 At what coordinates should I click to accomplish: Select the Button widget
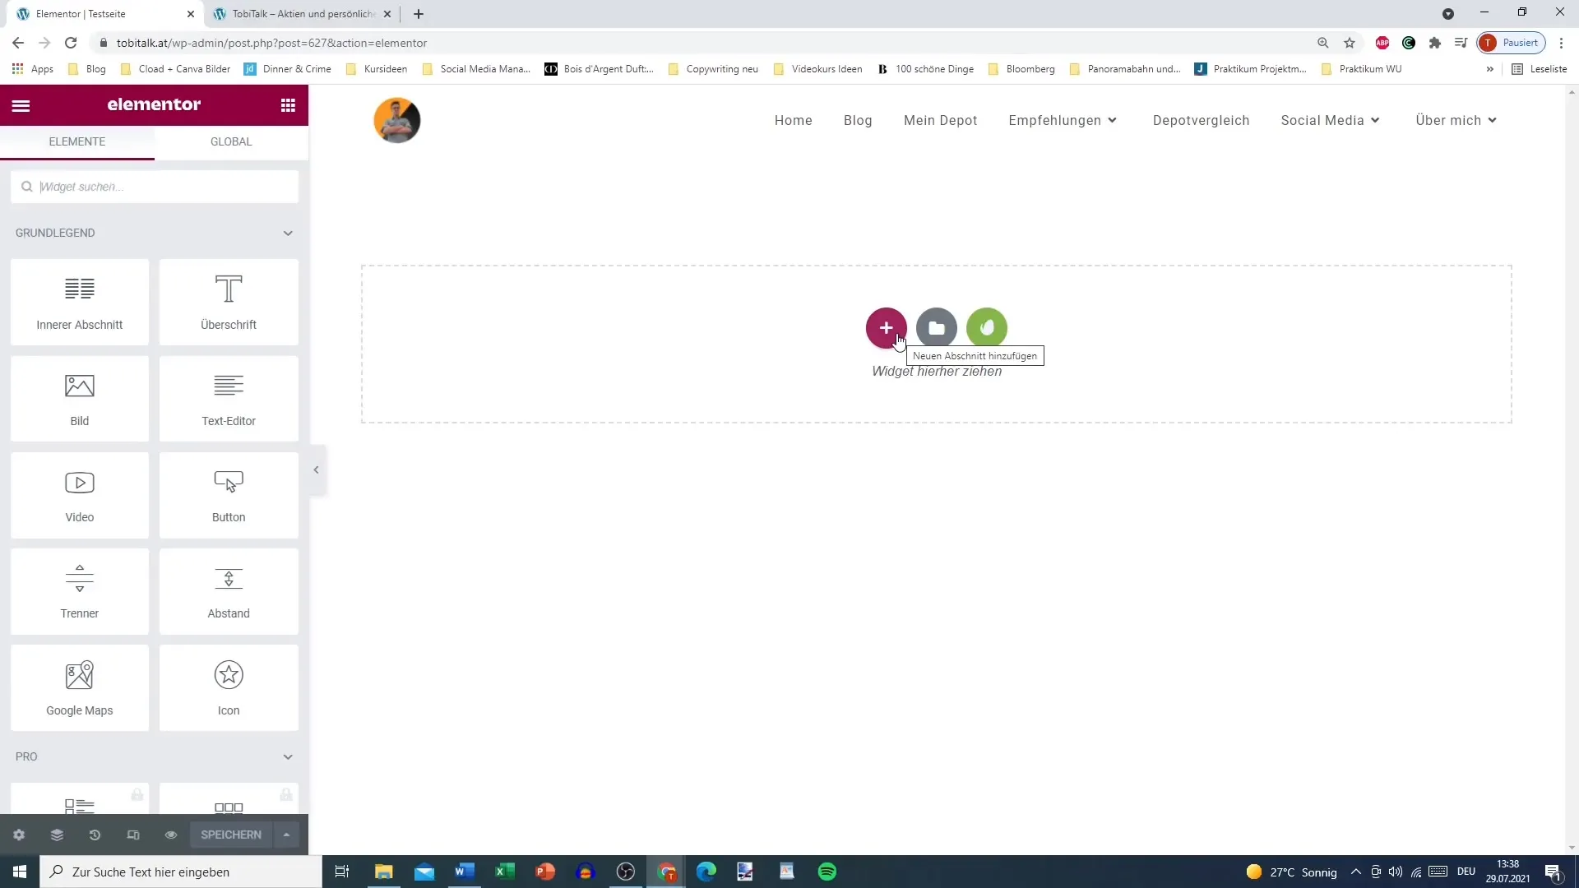[229, 495]
